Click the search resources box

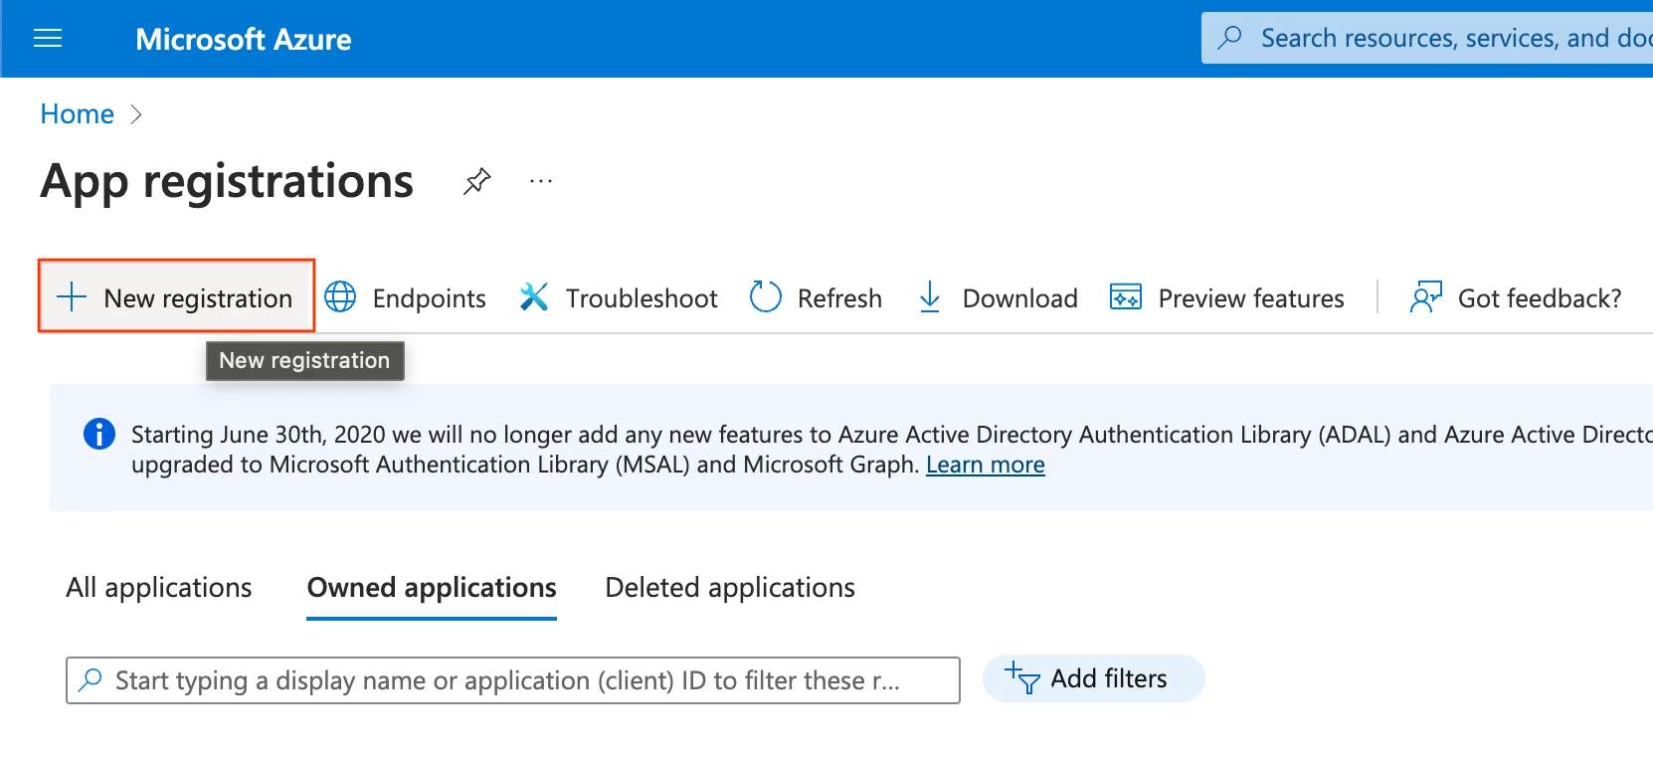1427,38
